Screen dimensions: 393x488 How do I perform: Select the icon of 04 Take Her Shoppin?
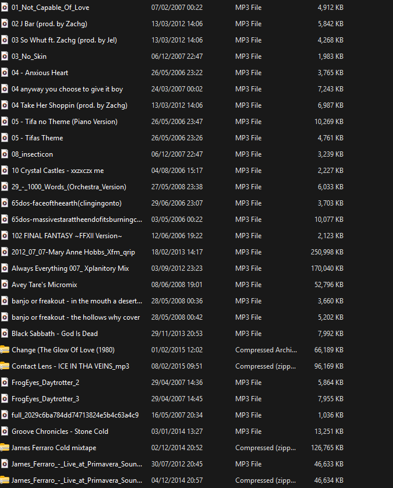pos(5,105)
